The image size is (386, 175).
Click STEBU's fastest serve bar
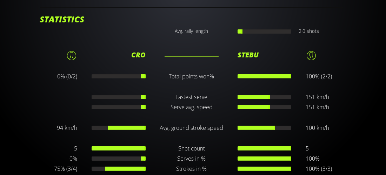point(264,97)
